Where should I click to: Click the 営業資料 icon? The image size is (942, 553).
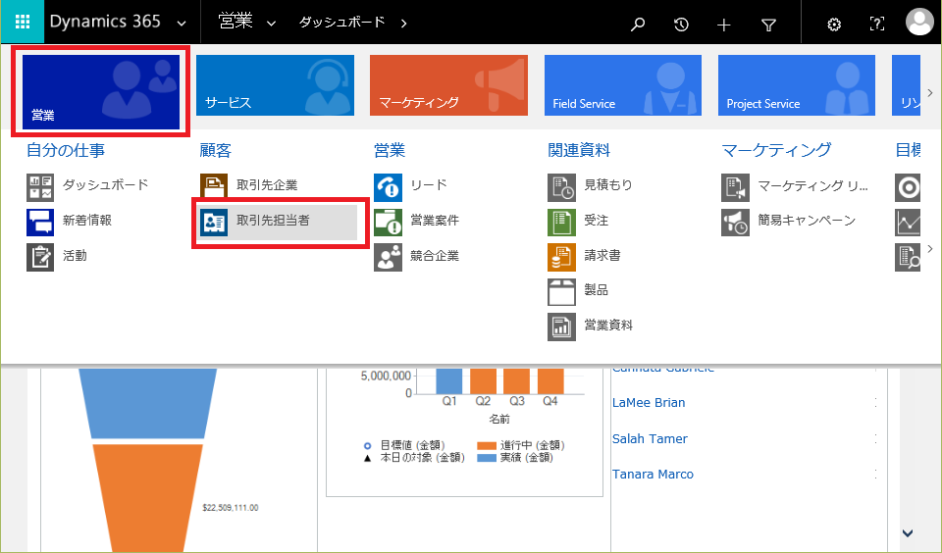(x=561, y=327)
